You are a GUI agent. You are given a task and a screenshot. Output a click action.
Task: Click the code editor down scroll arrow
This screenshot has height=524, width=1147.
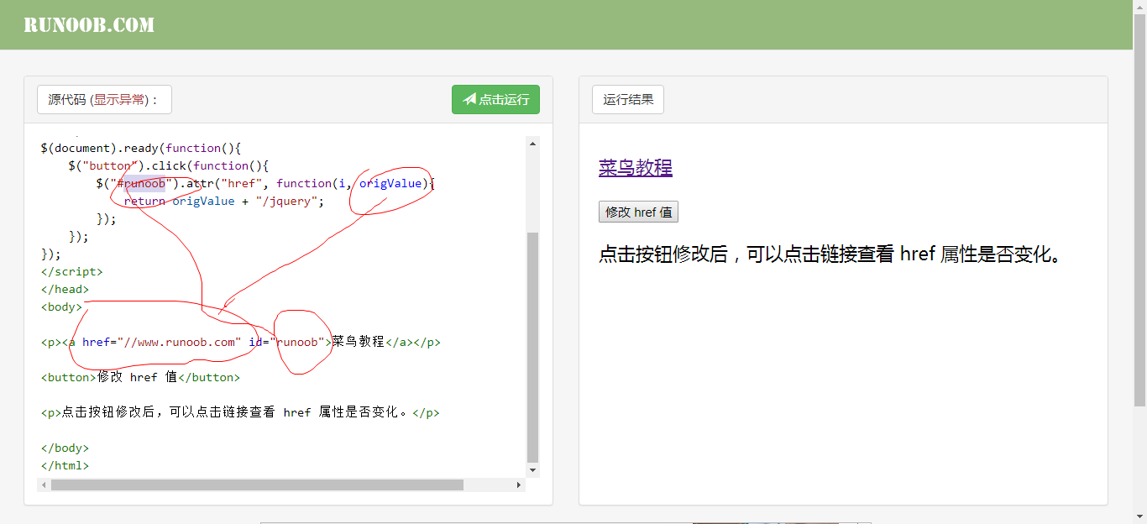[x=533, y=470]
